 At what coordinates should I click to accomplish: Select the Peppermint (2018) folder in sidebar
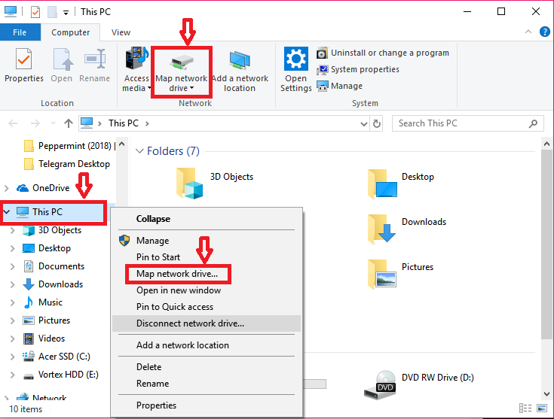click(x=69, y=146)
